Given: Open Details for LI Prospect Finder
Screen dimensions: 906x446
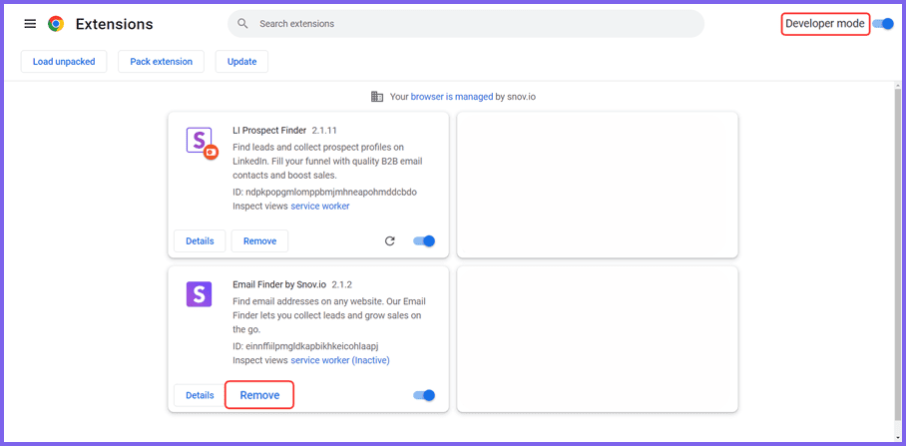Looking at the screenshot, I should coord(200,240).
